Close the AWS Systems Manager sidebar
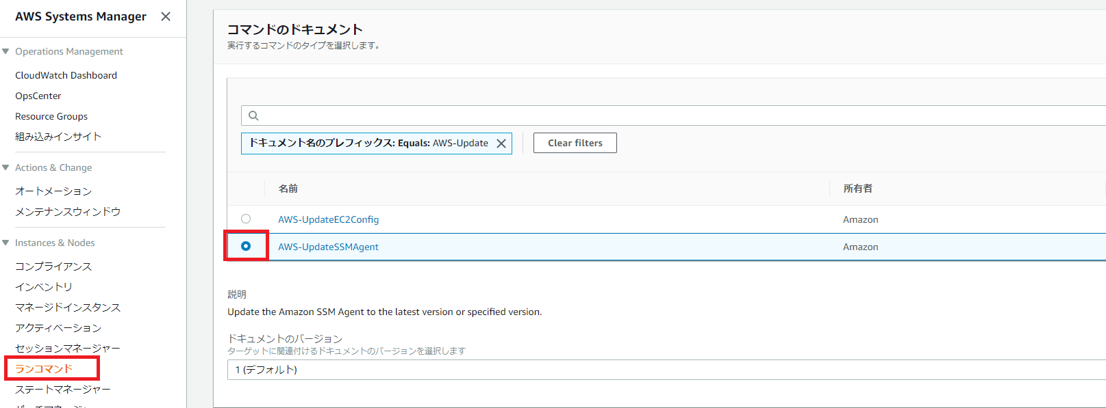1106x408 pixels. tap(166, 16)
